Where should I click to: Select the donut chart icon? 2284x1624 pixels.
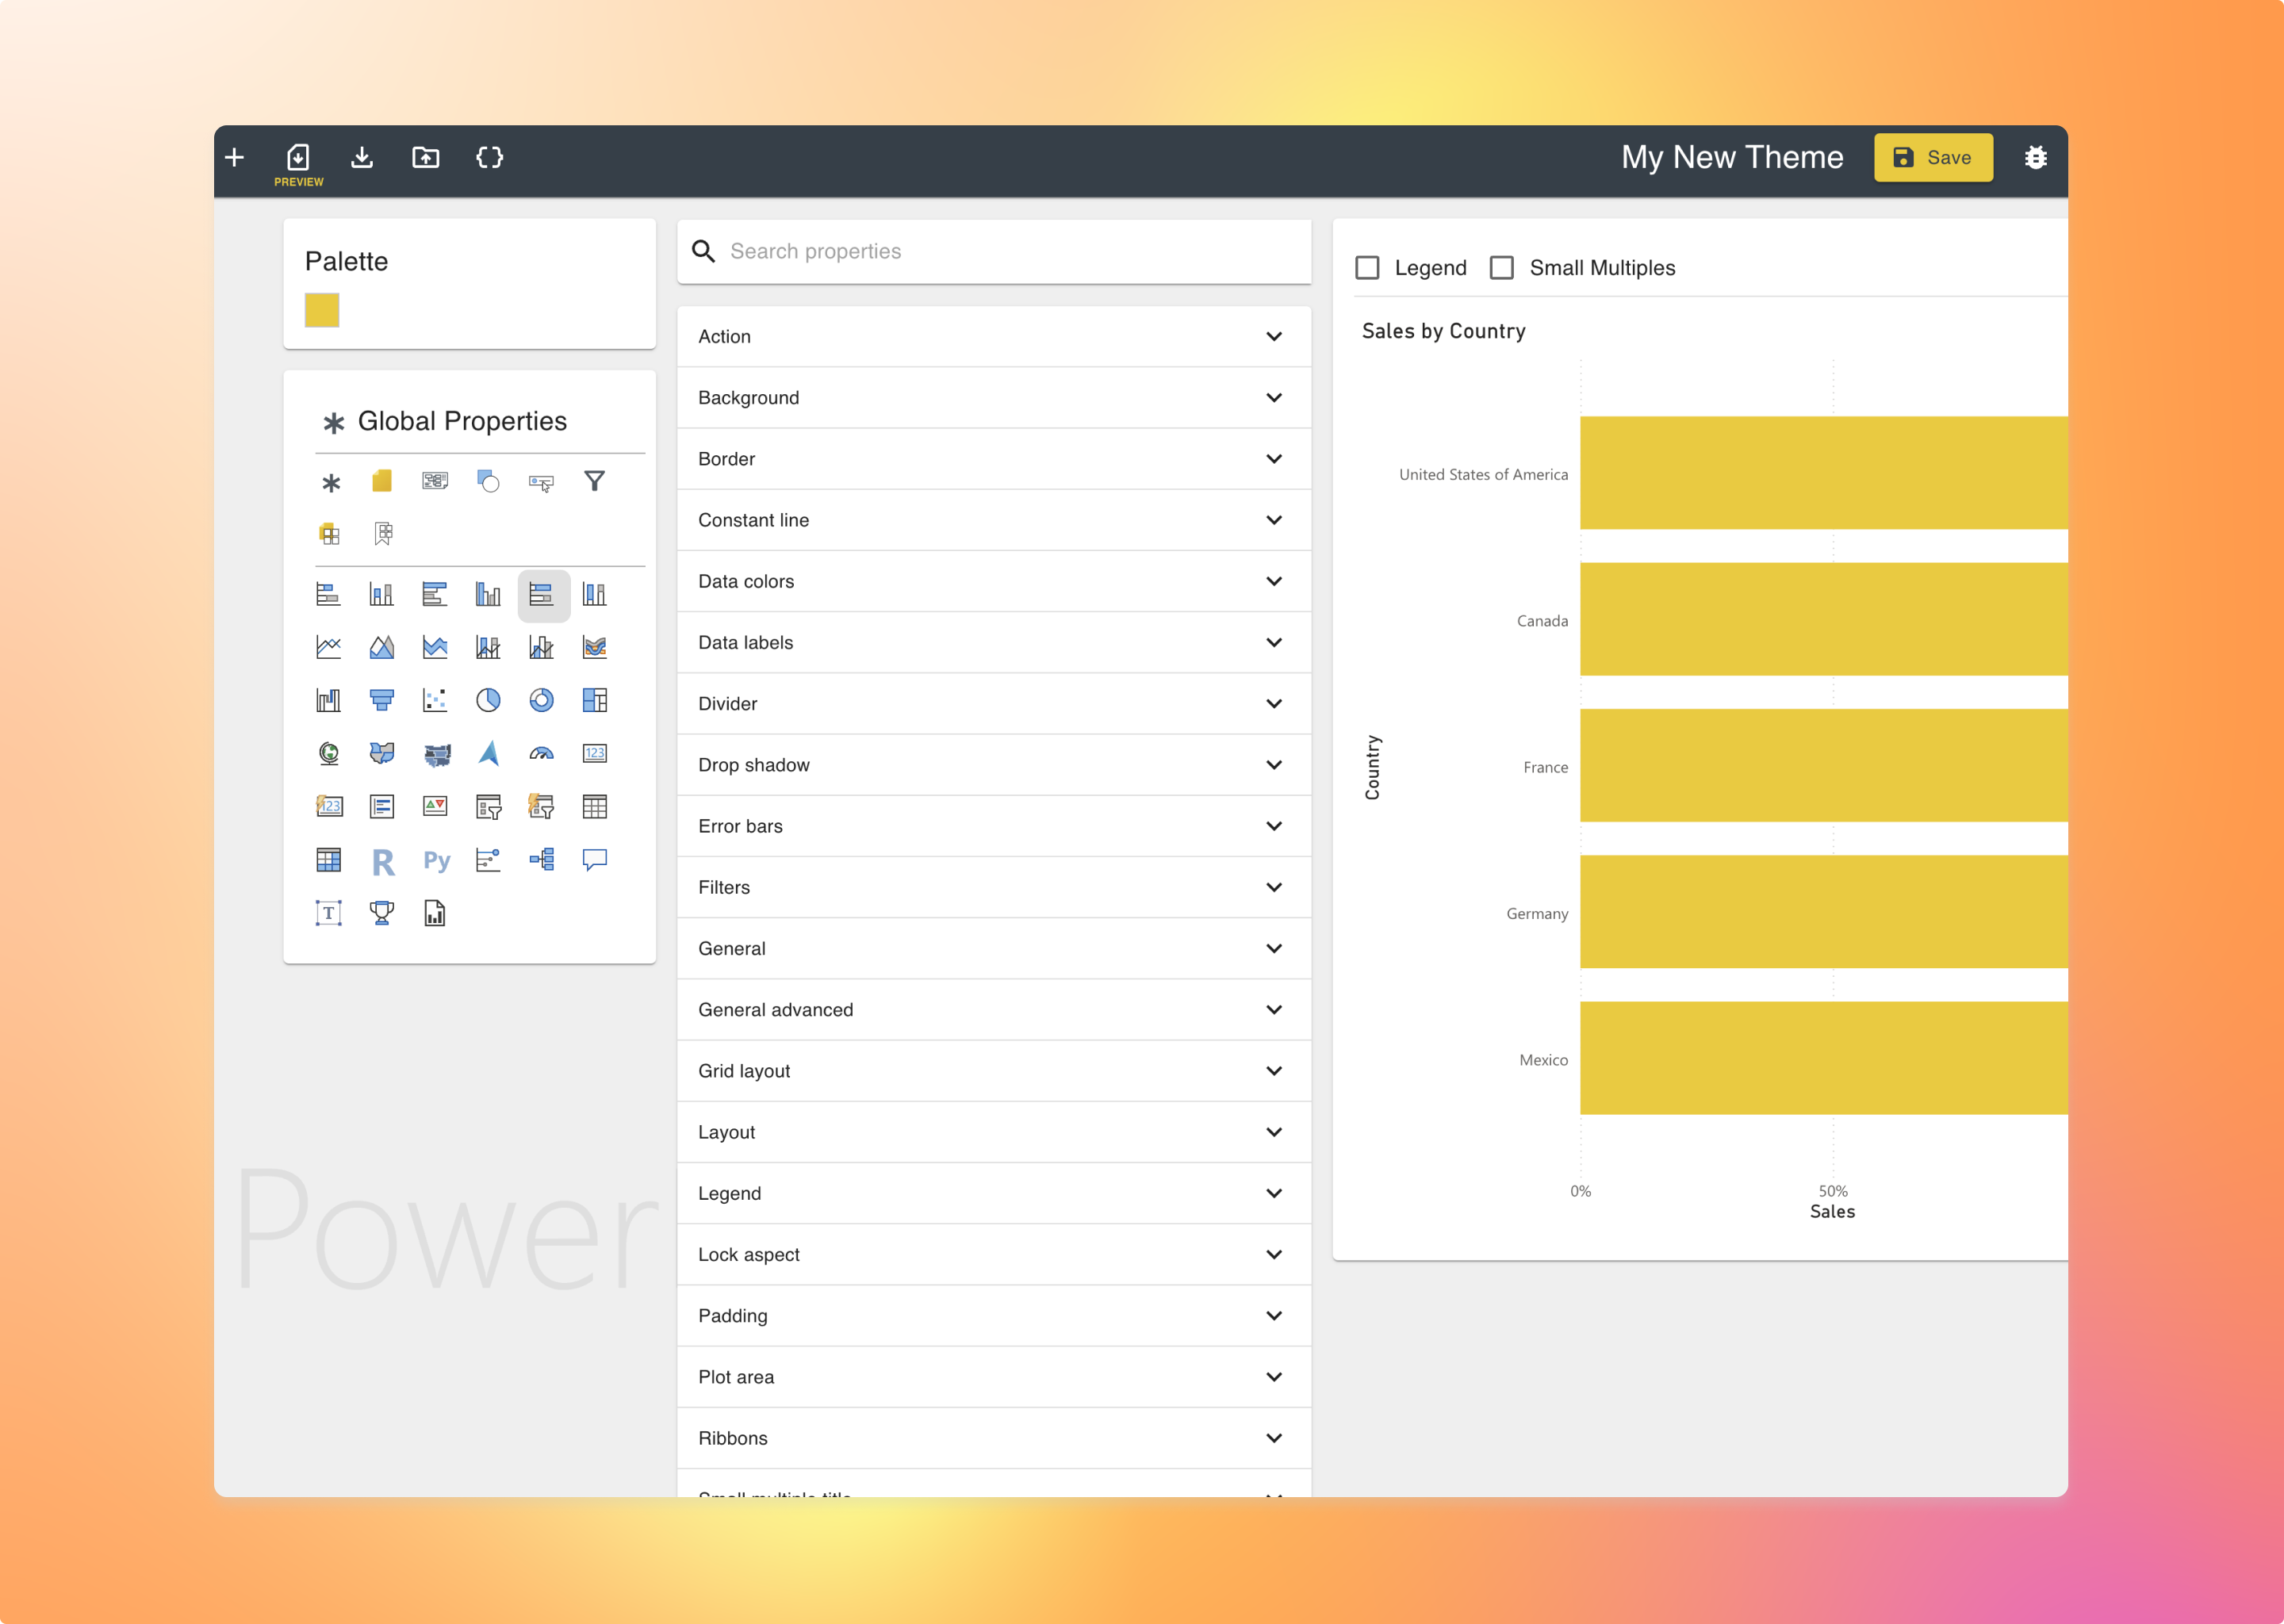541,700
